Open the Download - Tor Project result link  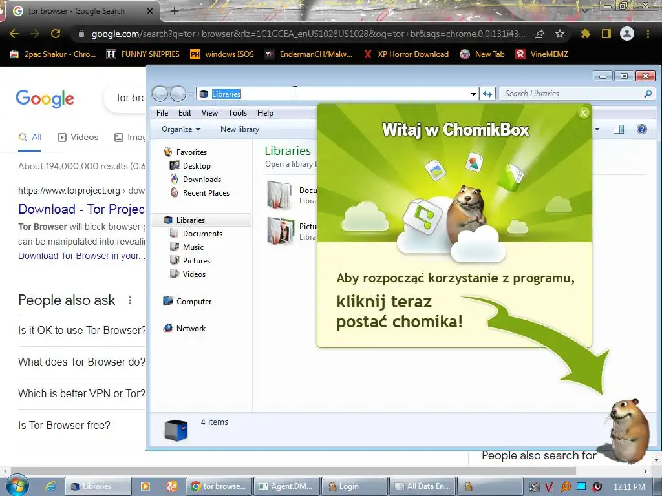click(81, 209)
